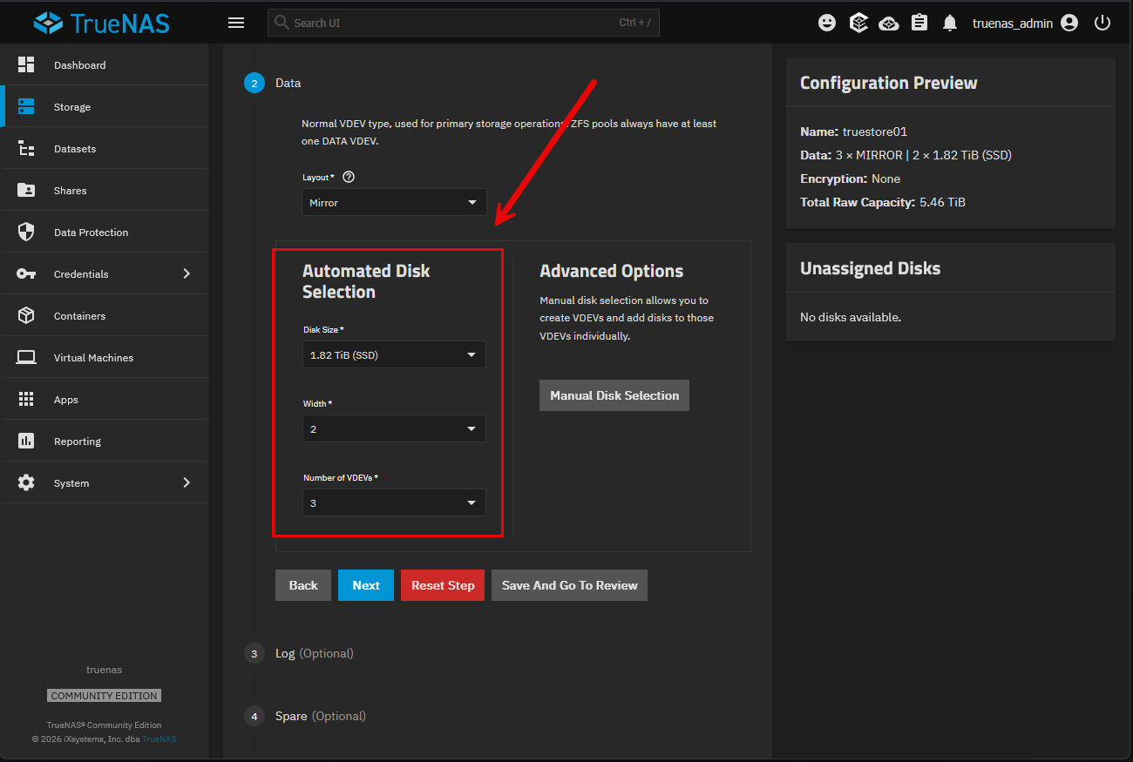
Task: Click the Power button icon
Action: 1102,23
